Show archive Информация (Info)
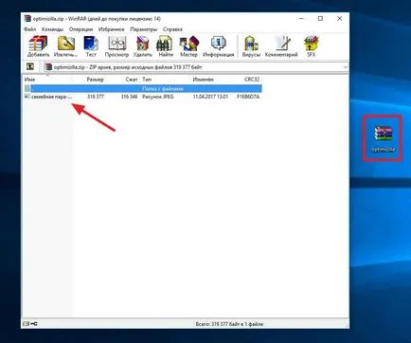 point(219,46)
